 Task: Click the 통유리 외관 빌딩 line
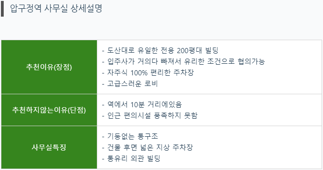tap(131, 158)
